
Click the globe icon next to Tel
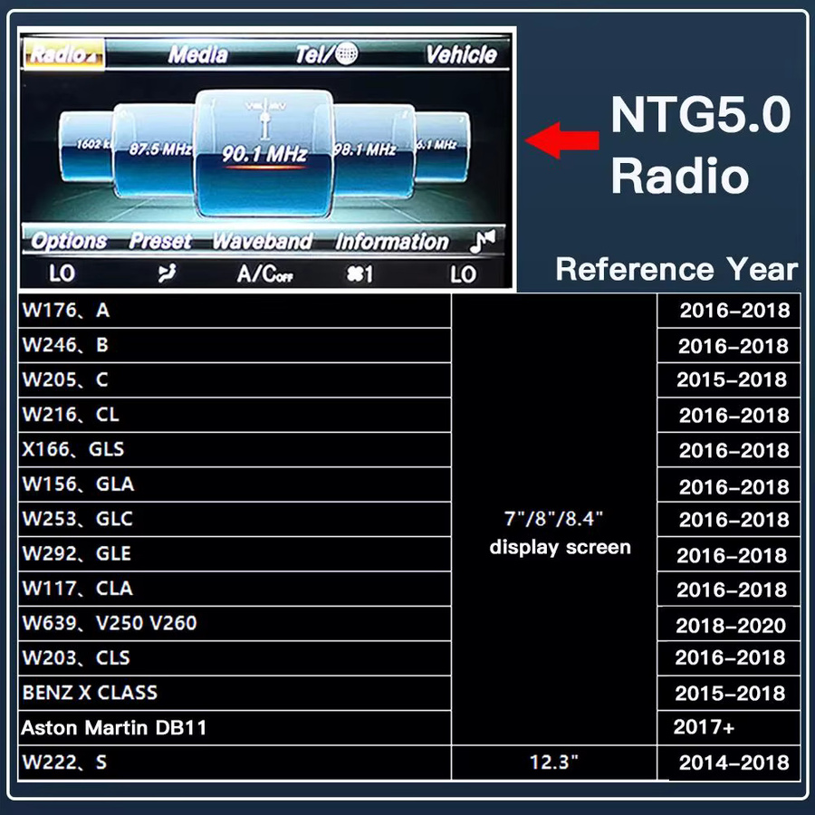[x=346, y=53]
